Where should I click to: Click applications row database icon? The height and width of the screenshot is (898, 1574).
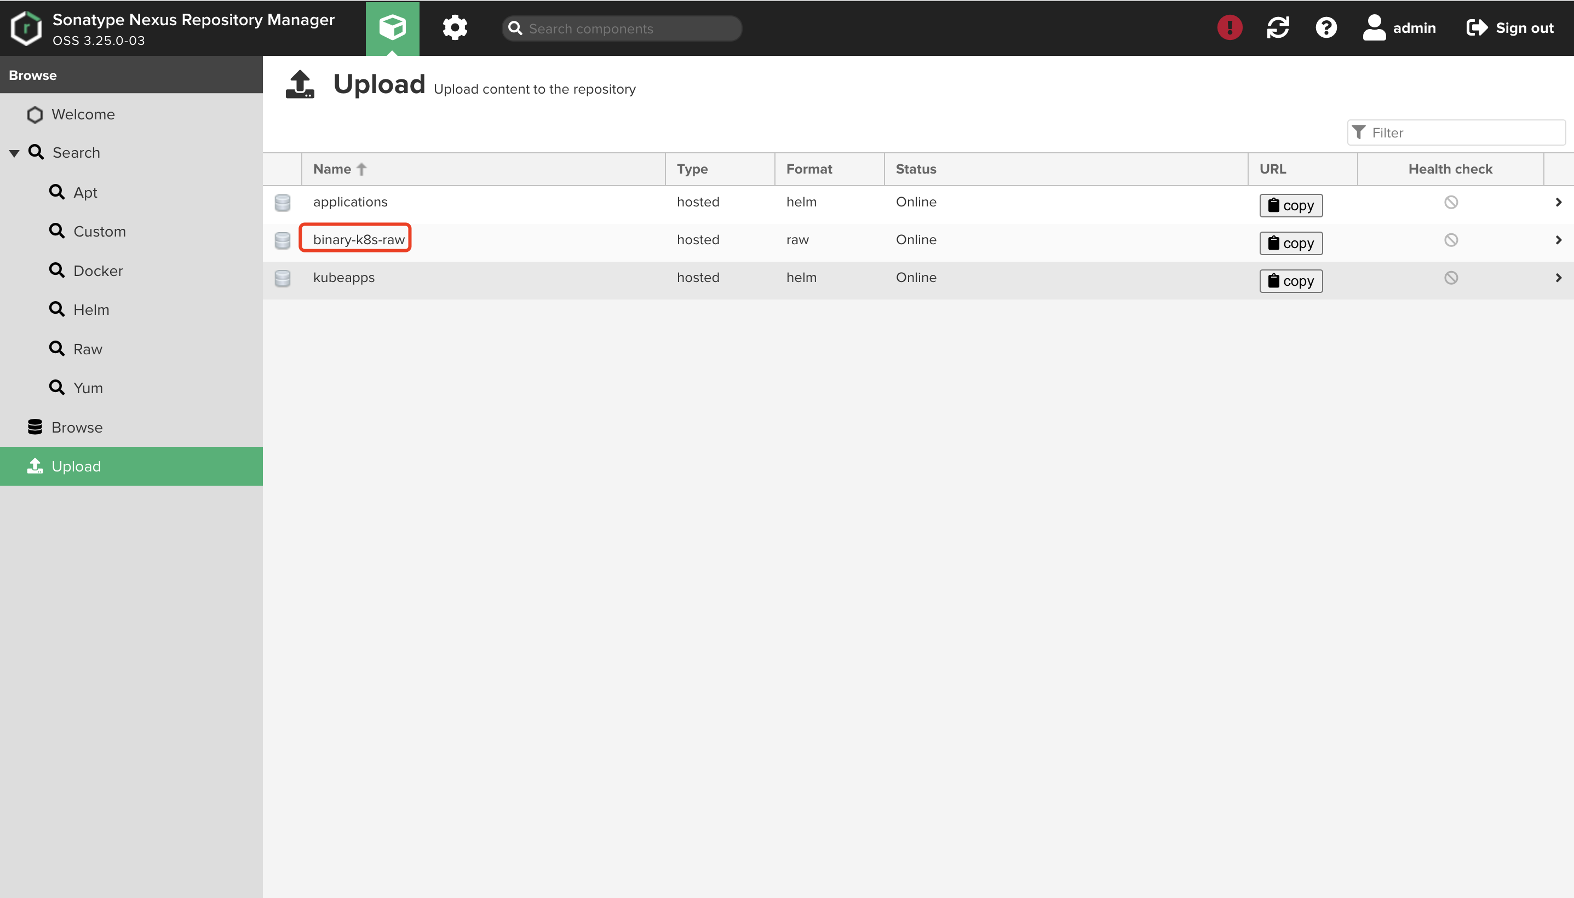(283, 203)
